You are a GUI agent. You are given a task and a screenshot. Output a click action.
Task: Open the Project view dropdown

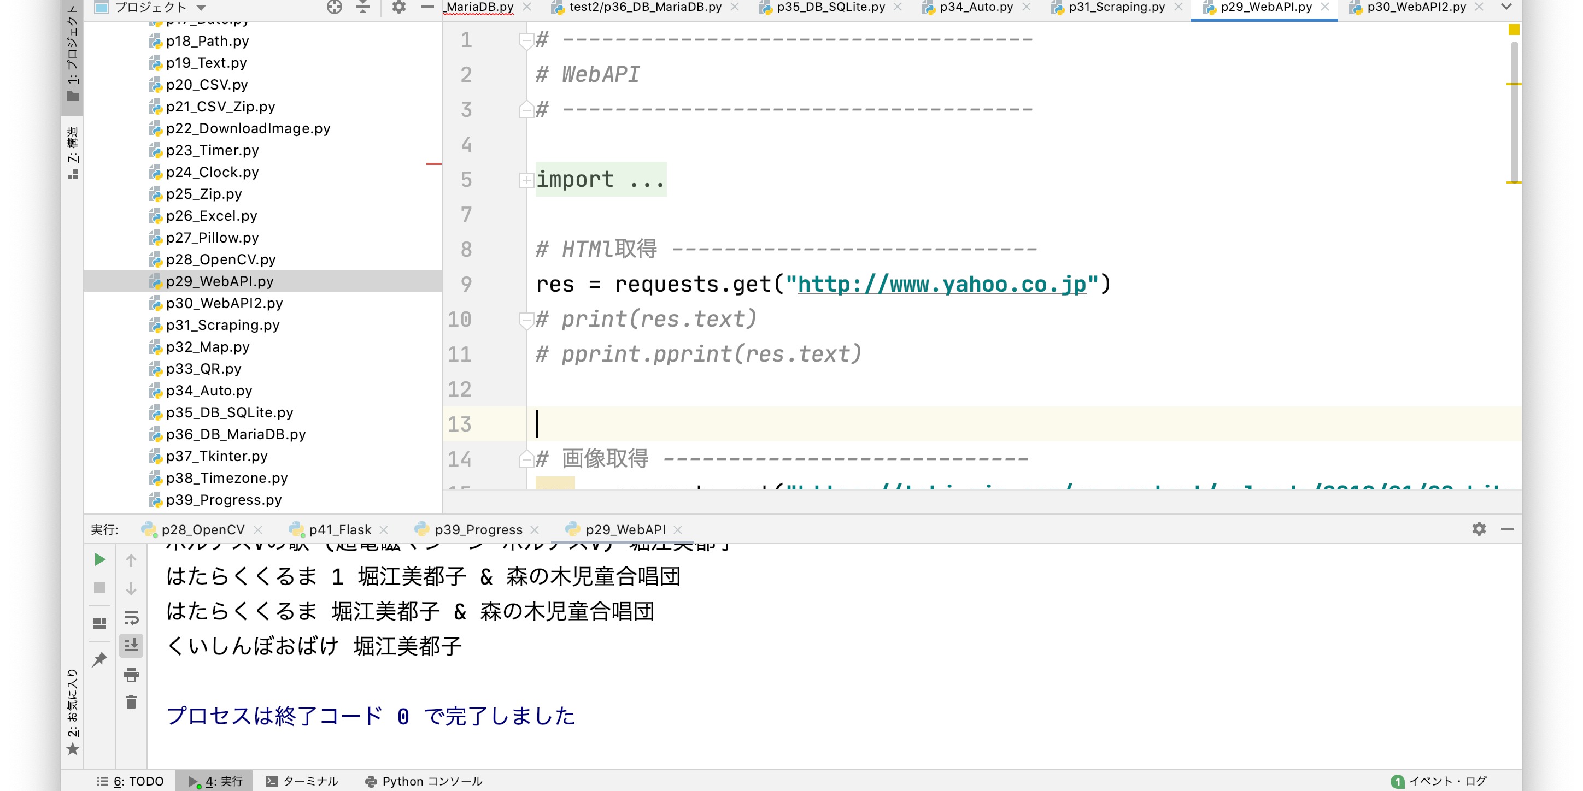click(x=201, y=8)
